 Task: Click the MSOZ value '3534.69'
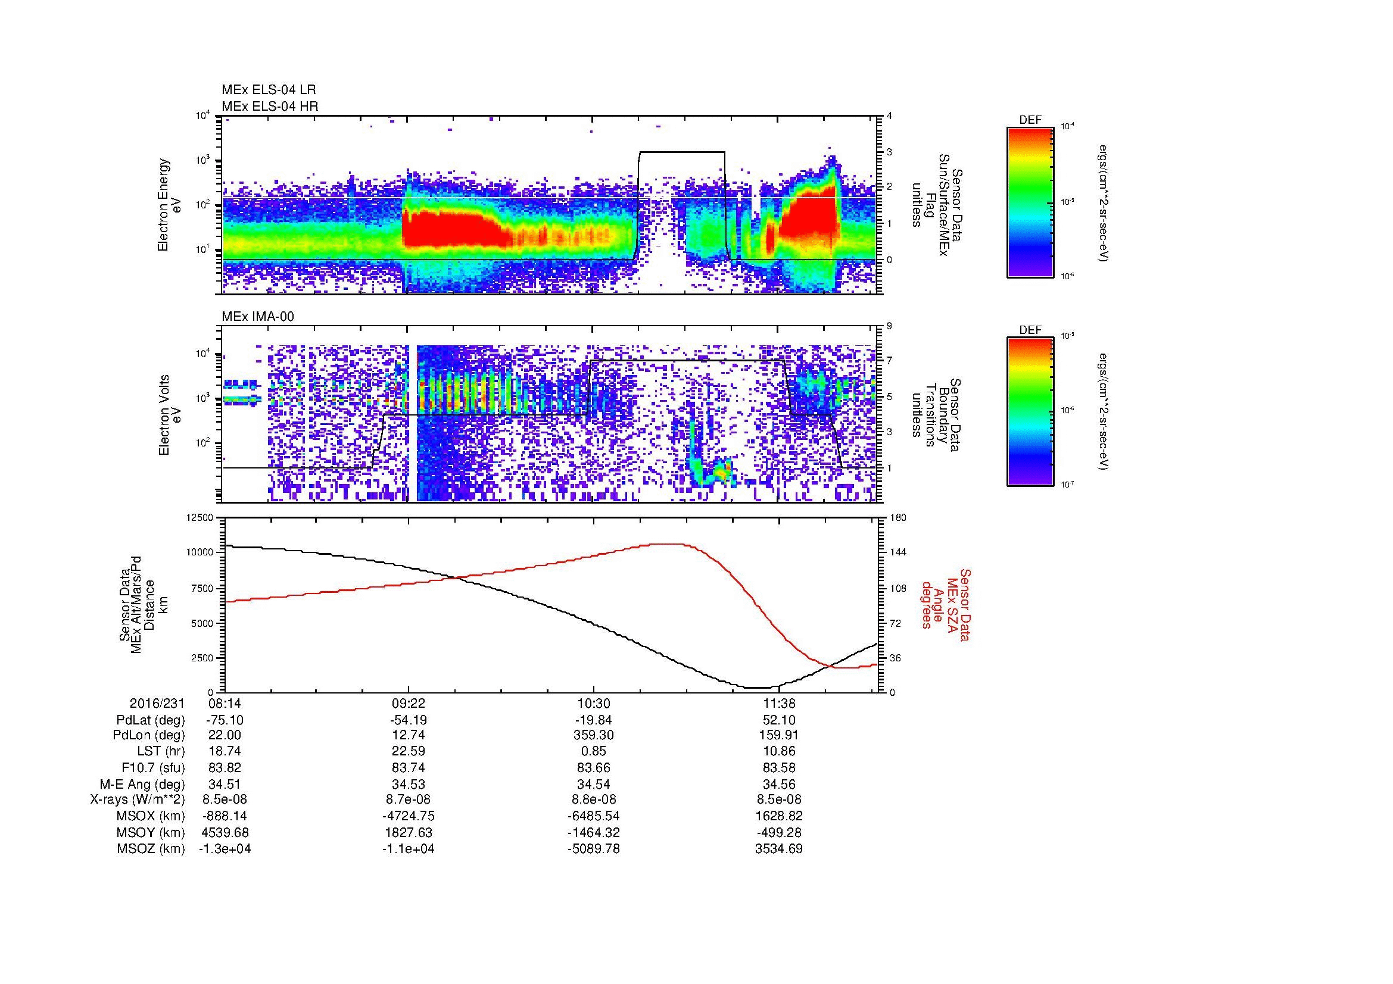779,849
